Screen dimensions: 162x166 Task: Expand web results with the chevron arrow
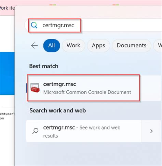[151, 131]
